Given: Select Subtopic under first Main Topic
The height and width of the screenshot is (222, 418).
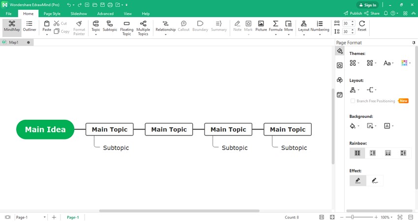Looking at the screenshot, I should (x=116, y=148).
